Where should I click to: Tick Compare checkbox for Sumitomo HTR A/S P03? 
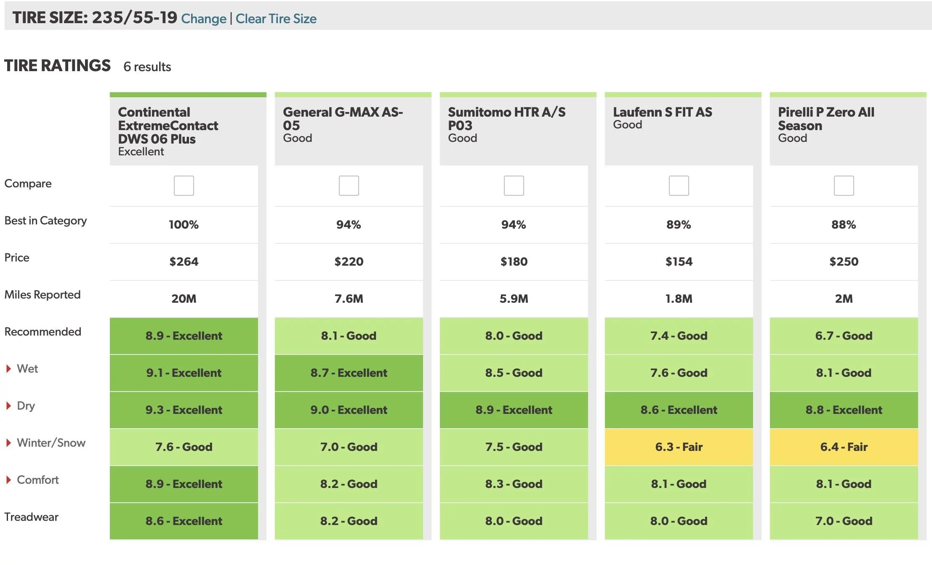click(514, 186)
